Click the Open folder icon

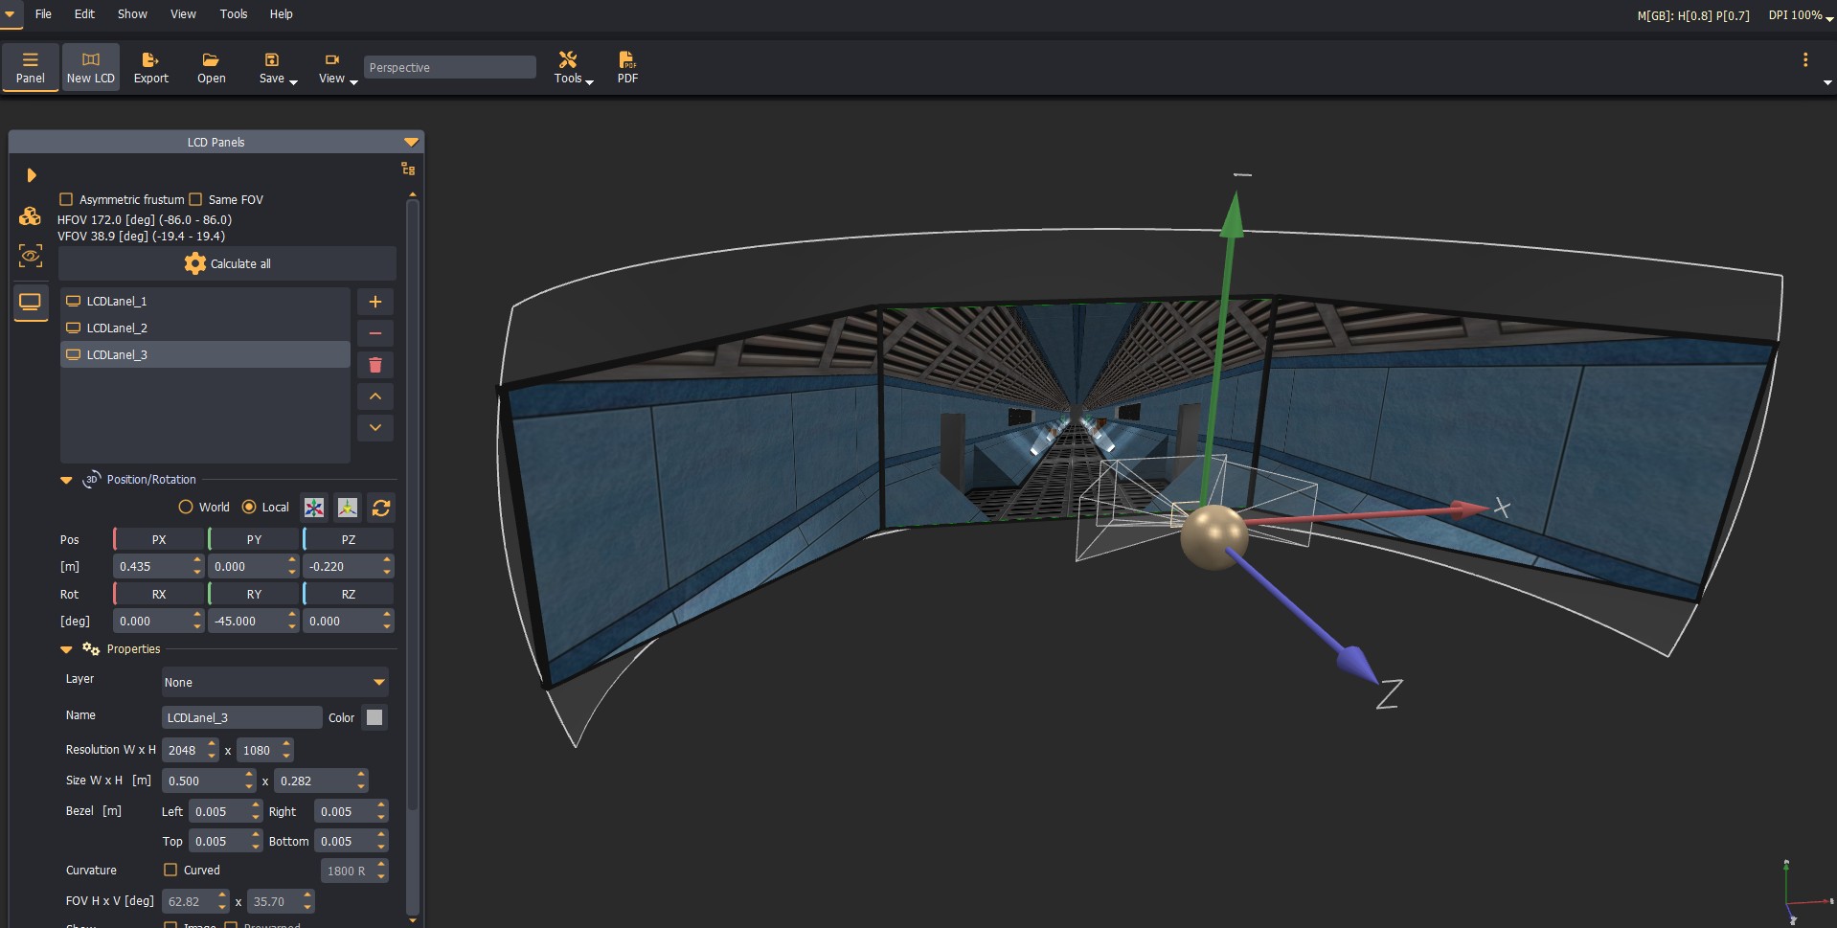211,67
